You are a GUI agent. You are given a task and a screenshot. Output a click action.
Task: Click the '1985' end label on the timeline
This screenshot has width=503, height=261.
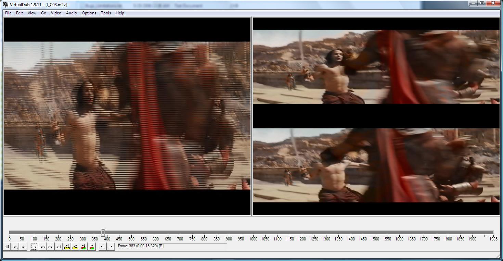[493, 239]
